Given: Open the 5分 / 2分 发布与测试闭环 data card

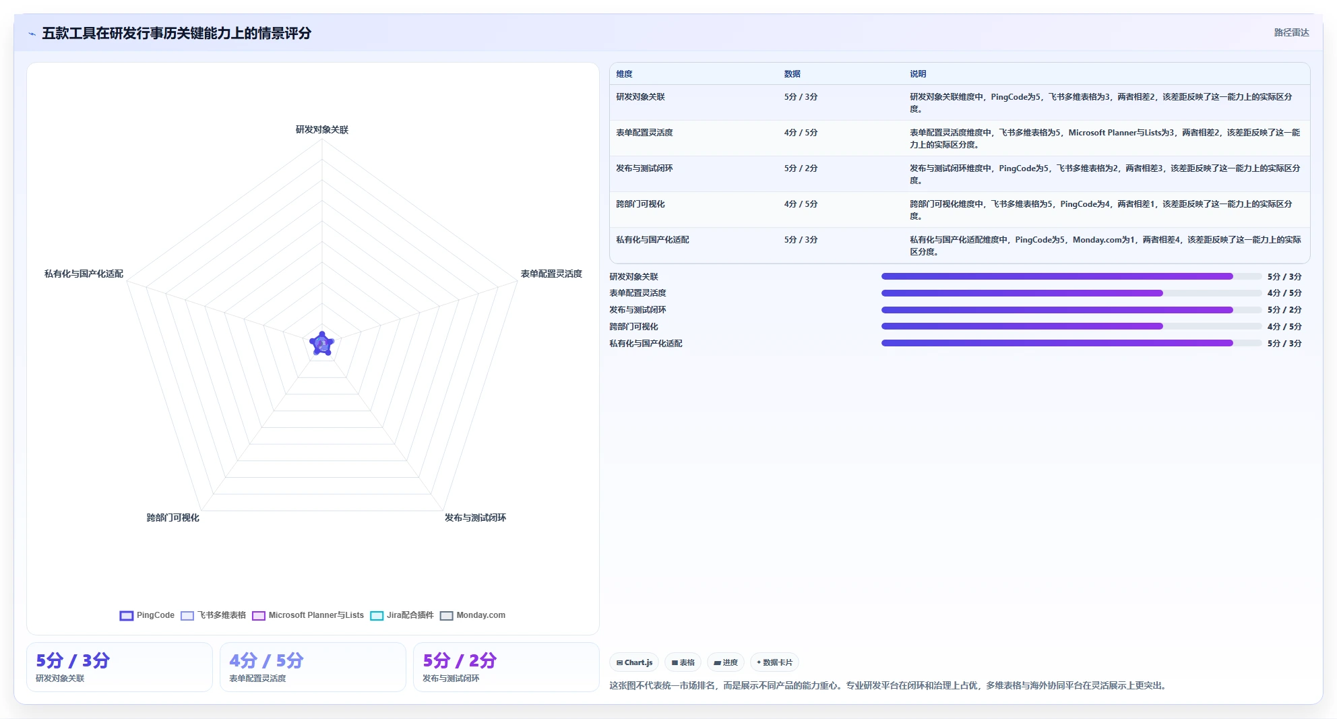Looking at the screenshot, I should click(506, 667).
